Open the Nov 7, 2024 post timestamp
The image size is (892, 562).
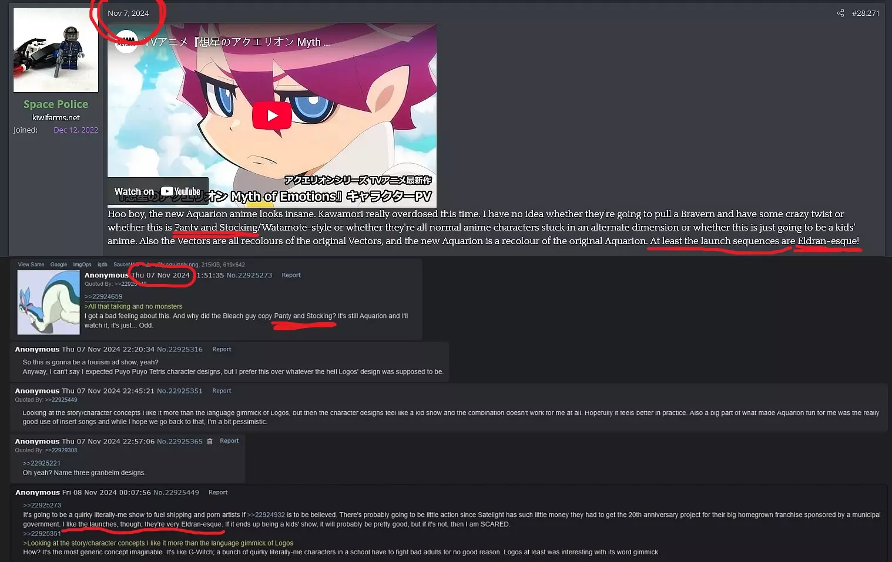(128, 13)
